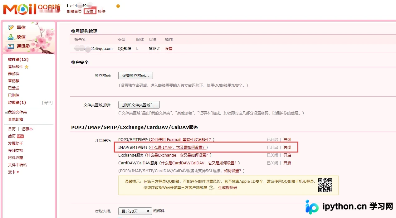Click the orange alert icon in header
Image resolution: width=396 pixels, height=218 pixels.
(x=118, y=6)
